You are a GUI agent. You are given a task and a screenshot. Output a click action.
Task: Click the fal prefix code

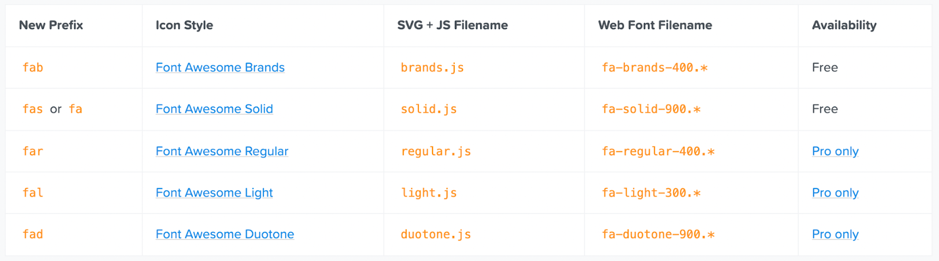tap(33, 193)
